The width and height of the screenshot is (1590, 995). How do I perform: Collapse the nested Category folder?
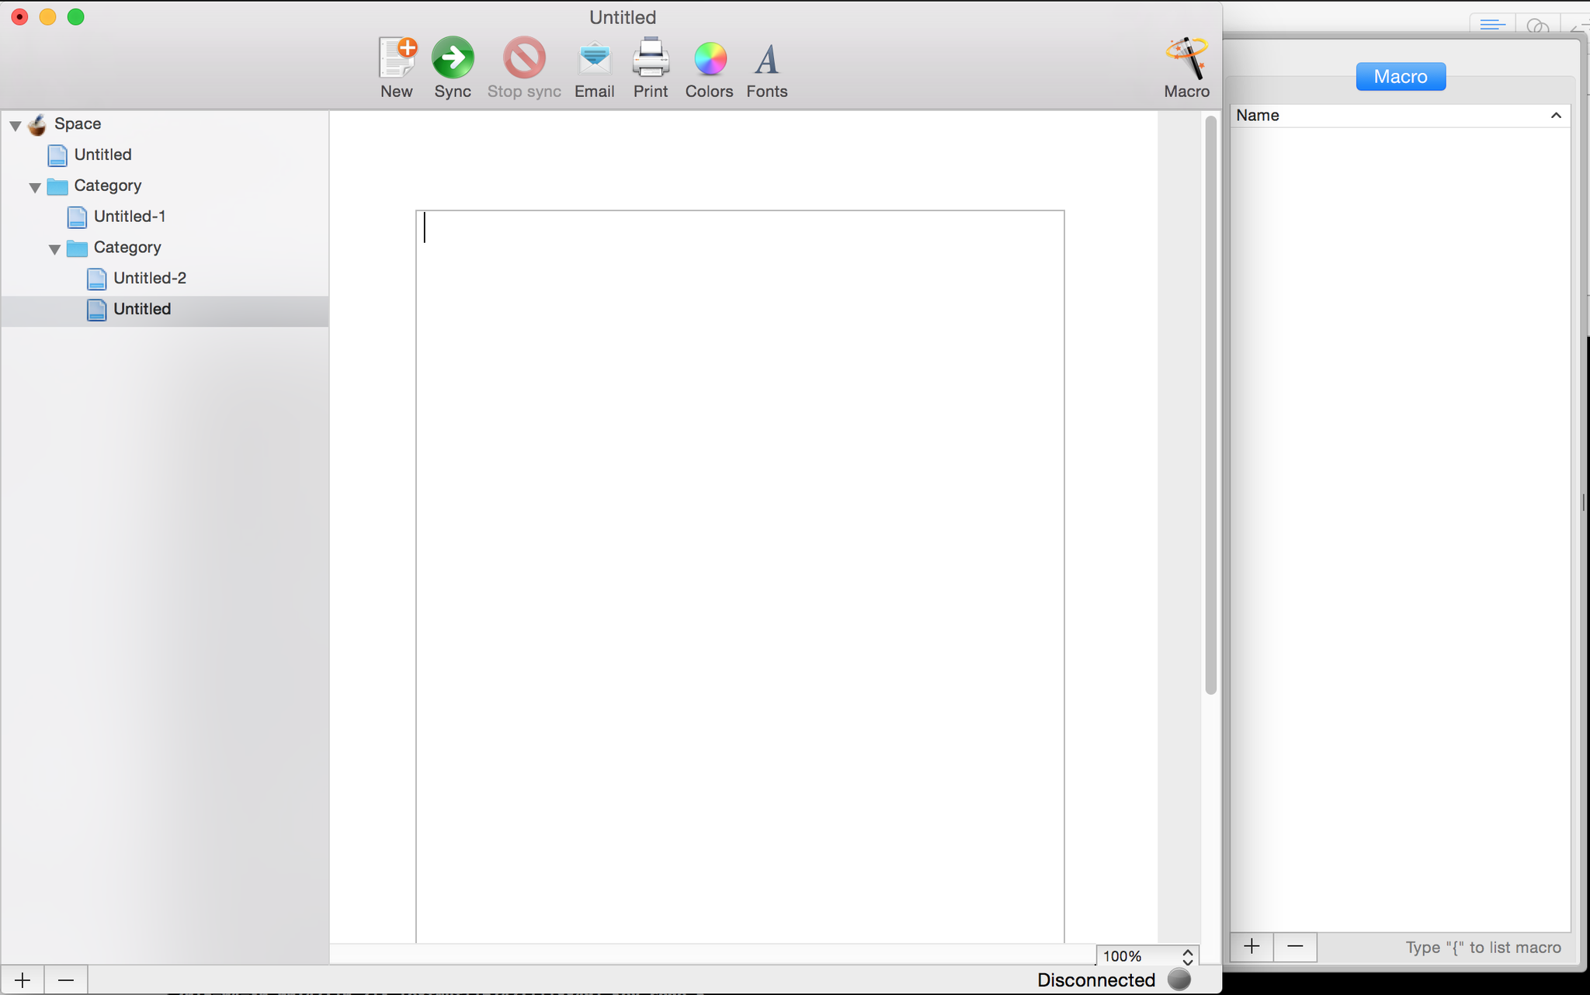tap(54, 249)
